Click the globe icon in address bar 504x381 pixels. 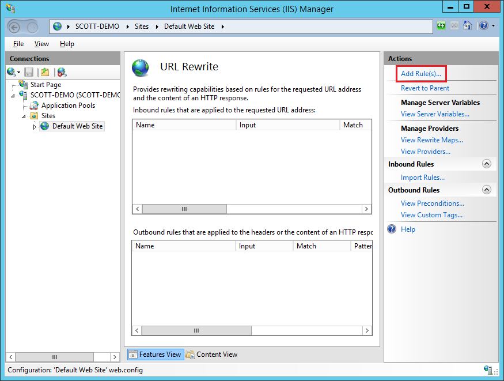(57, 27)
